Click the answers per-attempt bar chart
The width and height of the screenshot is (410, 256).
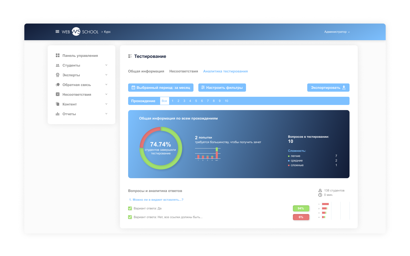point(334,211)
